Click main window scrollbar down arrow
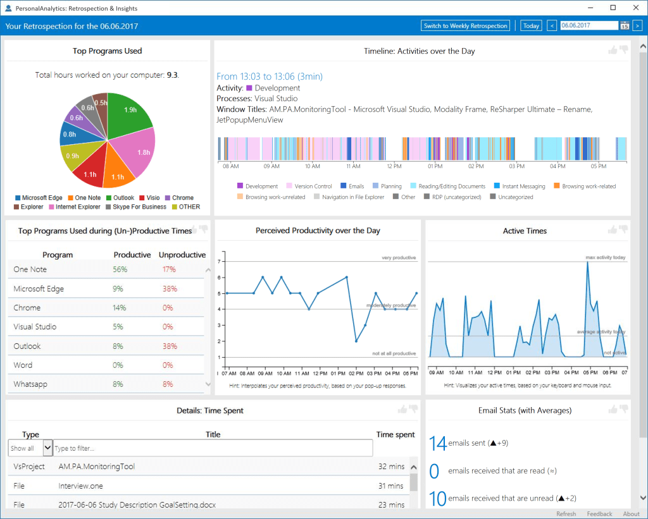Viewport: 648px width, 519px height. point(643,498)
